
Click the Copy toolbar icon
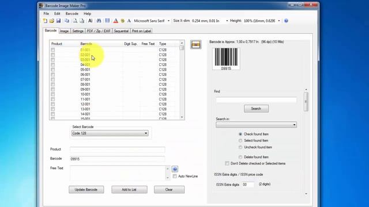(67, 21)
